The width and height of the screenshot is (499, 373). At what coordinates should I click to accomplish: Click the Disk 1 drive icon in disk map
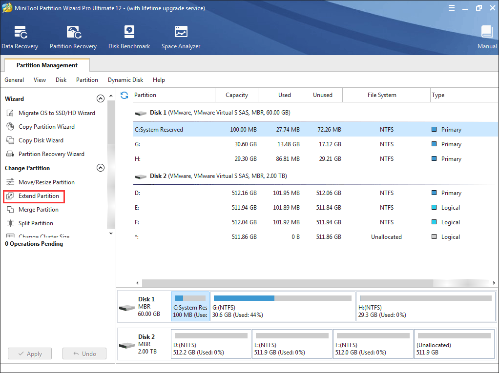[x=126, y=308]
